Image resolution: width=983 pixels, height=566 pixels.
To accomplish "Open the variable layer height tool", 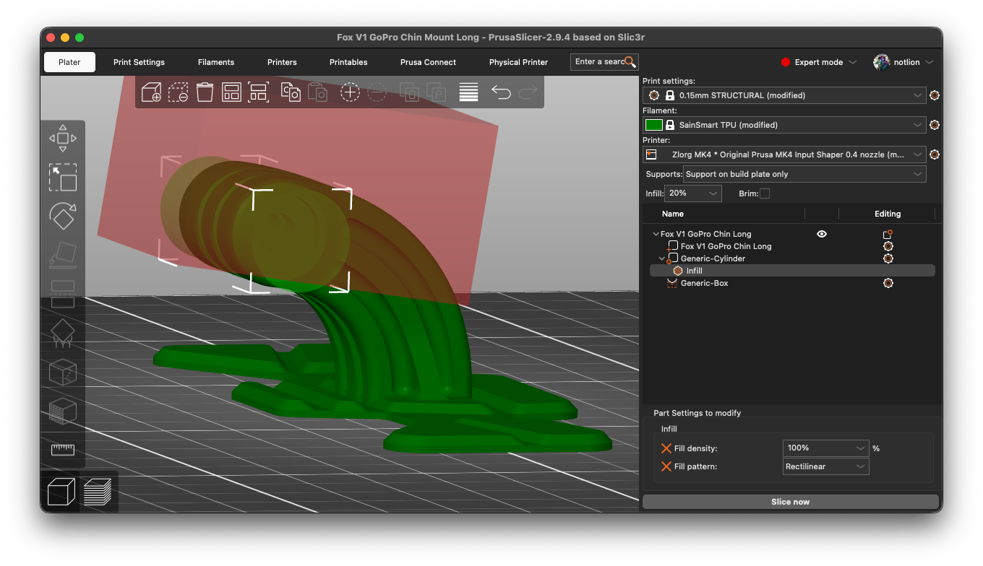I will [468, 92].
